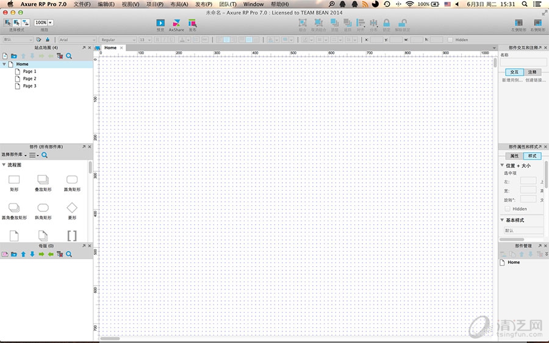Select Page 2 in the sitemap

(29, 79)
